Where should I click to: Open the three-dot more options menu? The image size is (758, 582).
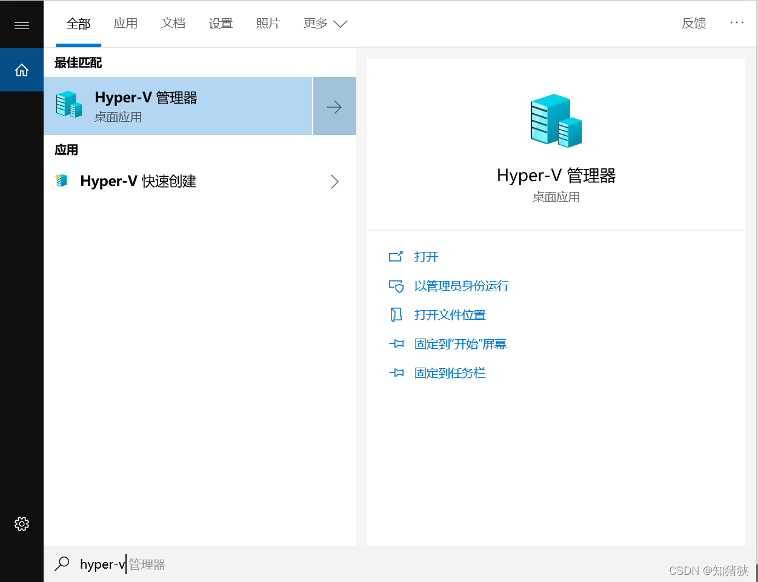[737, 22]
